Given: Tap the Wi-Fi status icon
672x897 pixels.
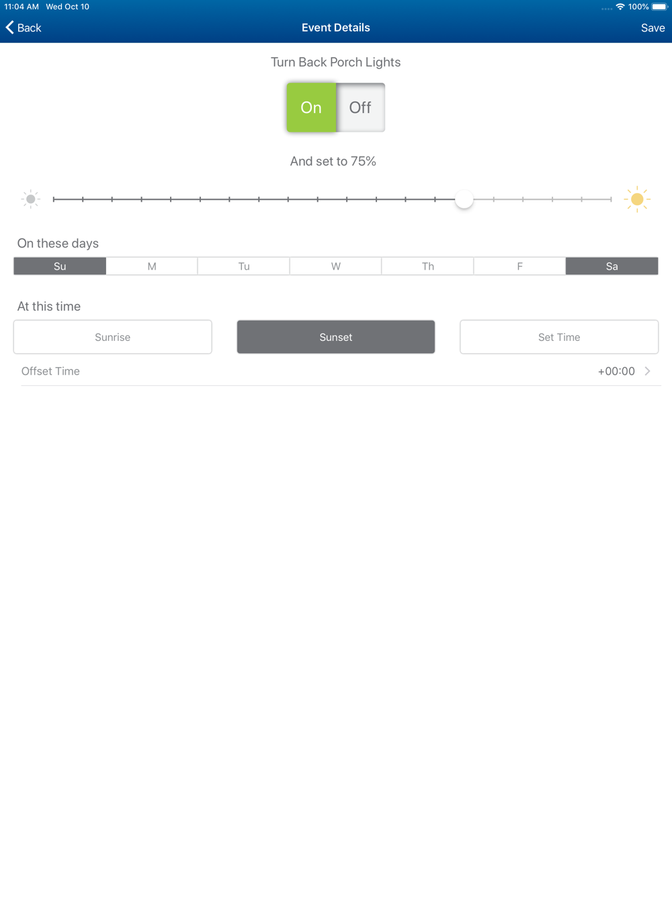Looking at the screenshot, I should pyautogui.click(x=620, y=7).
